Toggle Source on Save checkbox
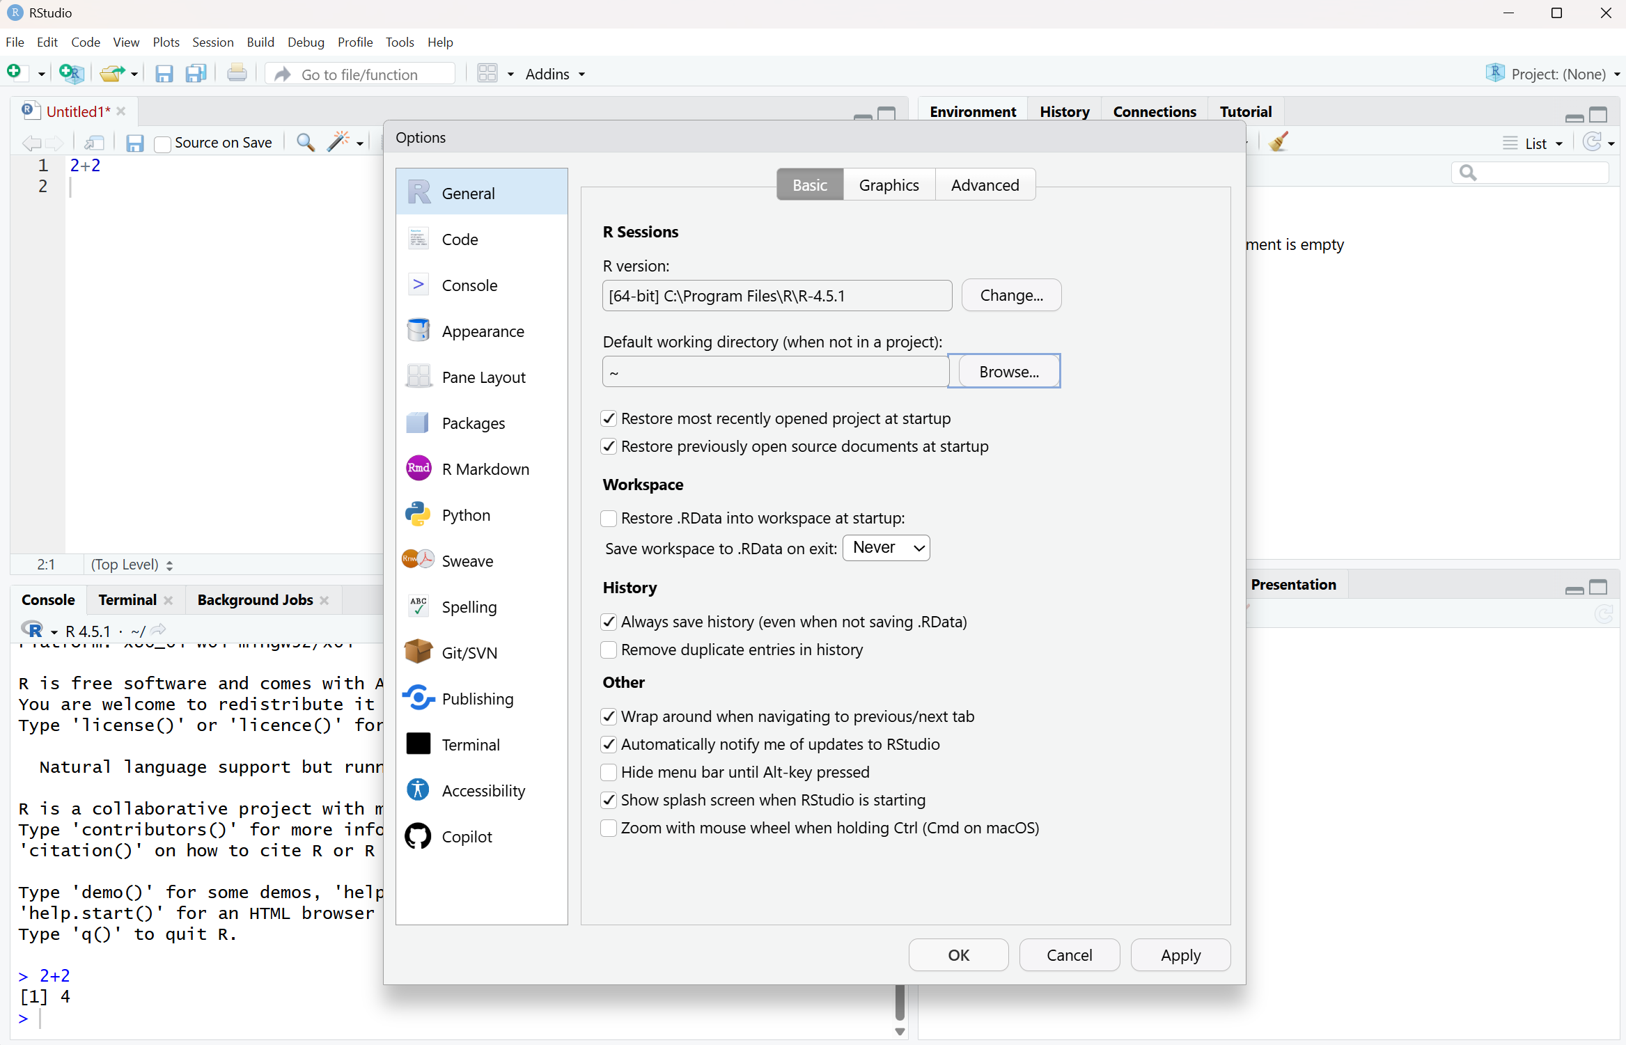Viewport: 1626px width, 1045px height. 162,143
